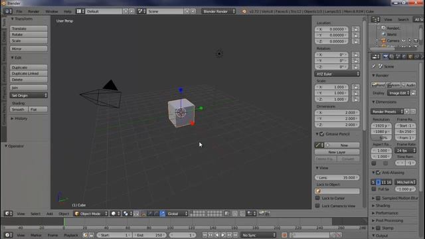
Task: Open the Render Presets dropdown
Action: (386, 112)
